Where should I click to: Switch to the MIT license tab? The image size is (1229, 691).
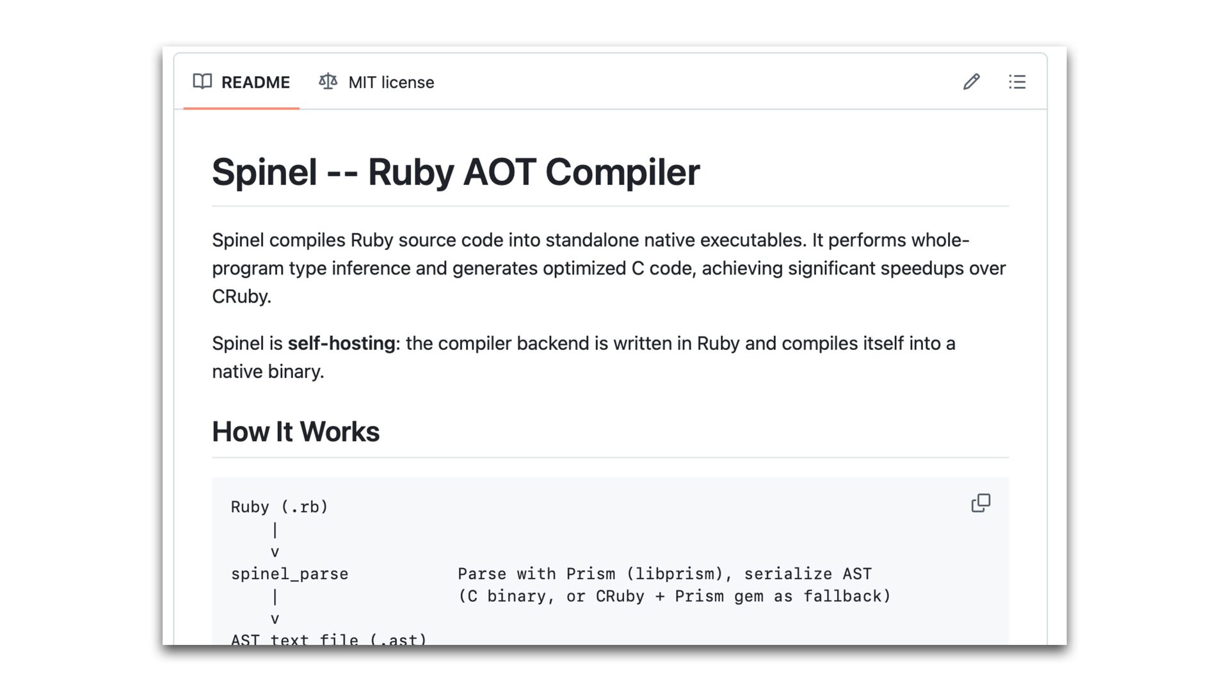click(x=376, y=82)
